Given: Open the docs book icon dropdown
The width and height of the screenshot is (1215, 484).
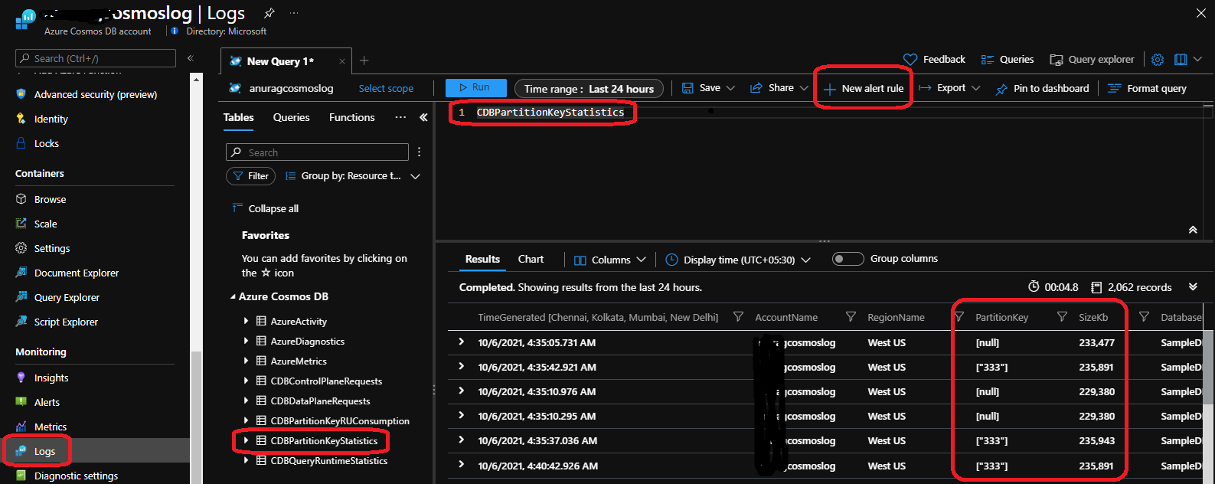Looking at the screenshot, I should tap(1188, 59).
